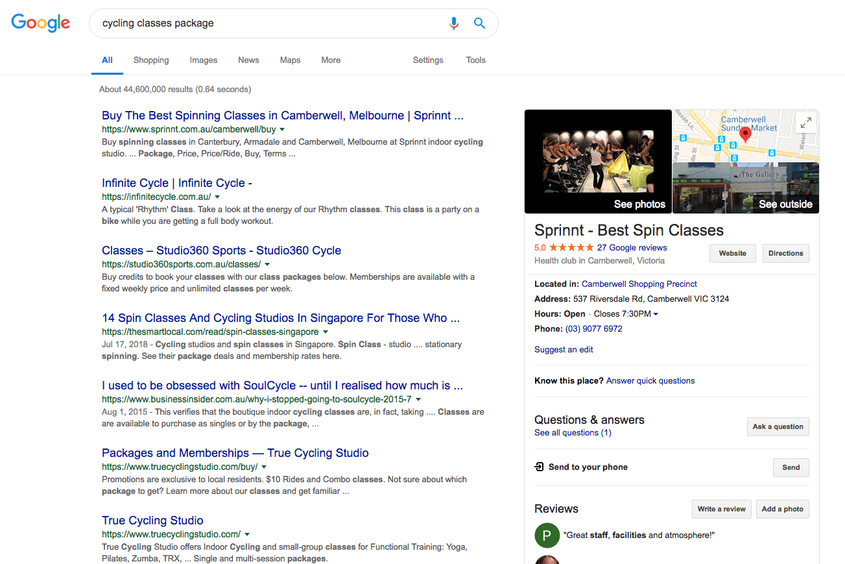Click Answer quick questions link

[x=650, y=381]
